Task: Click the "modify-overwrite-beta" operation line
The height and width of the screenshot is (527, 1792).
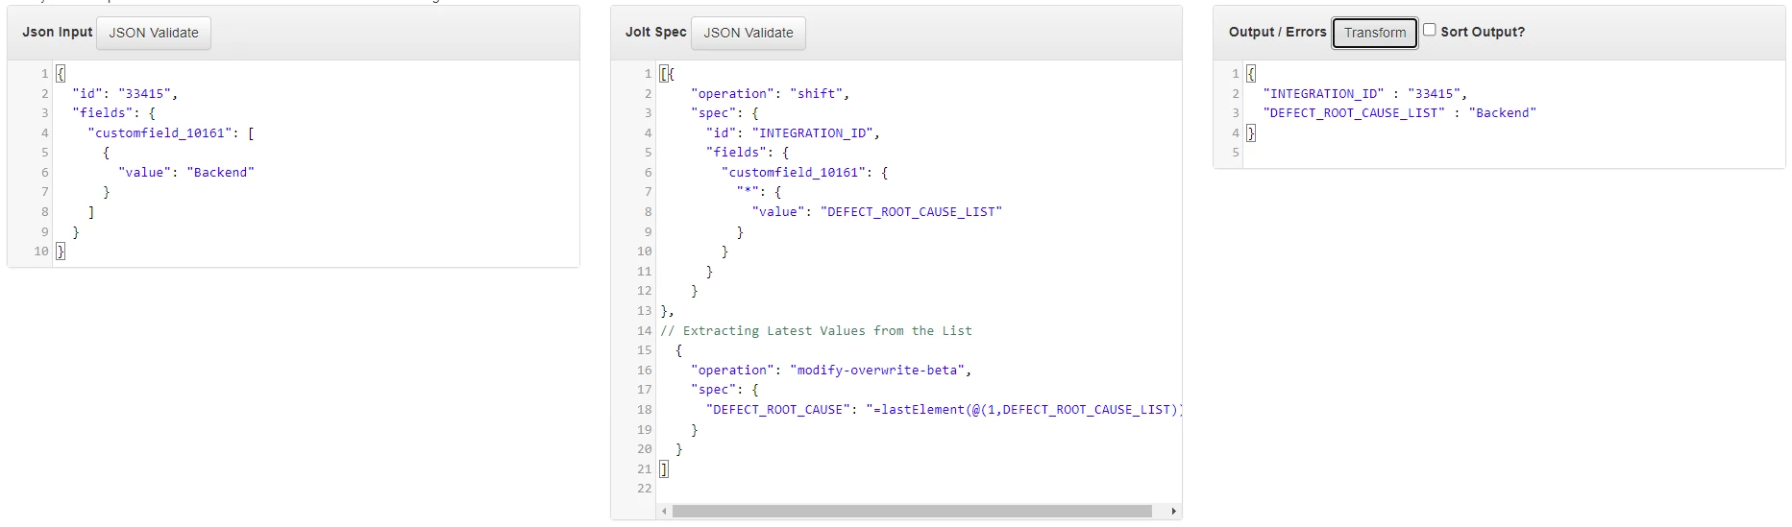Action: (832, 370)
